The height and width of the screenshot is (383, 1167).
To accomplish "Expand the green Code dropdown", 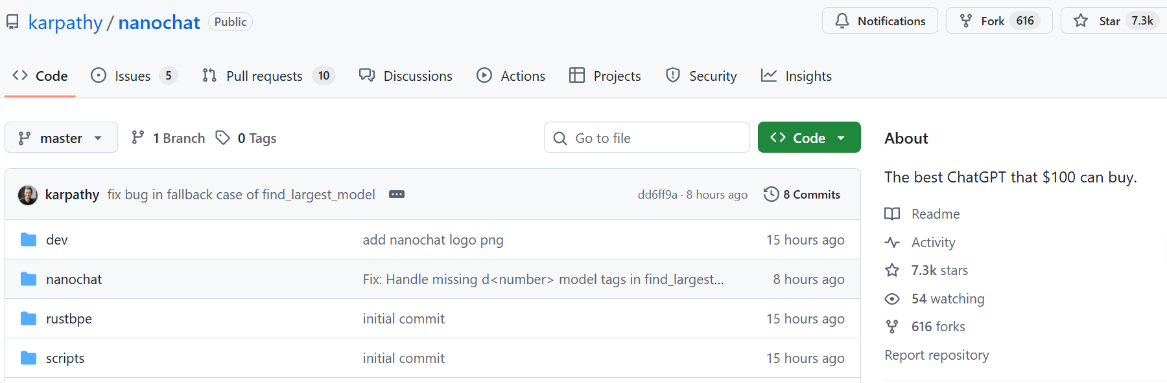I will point(808,138).
